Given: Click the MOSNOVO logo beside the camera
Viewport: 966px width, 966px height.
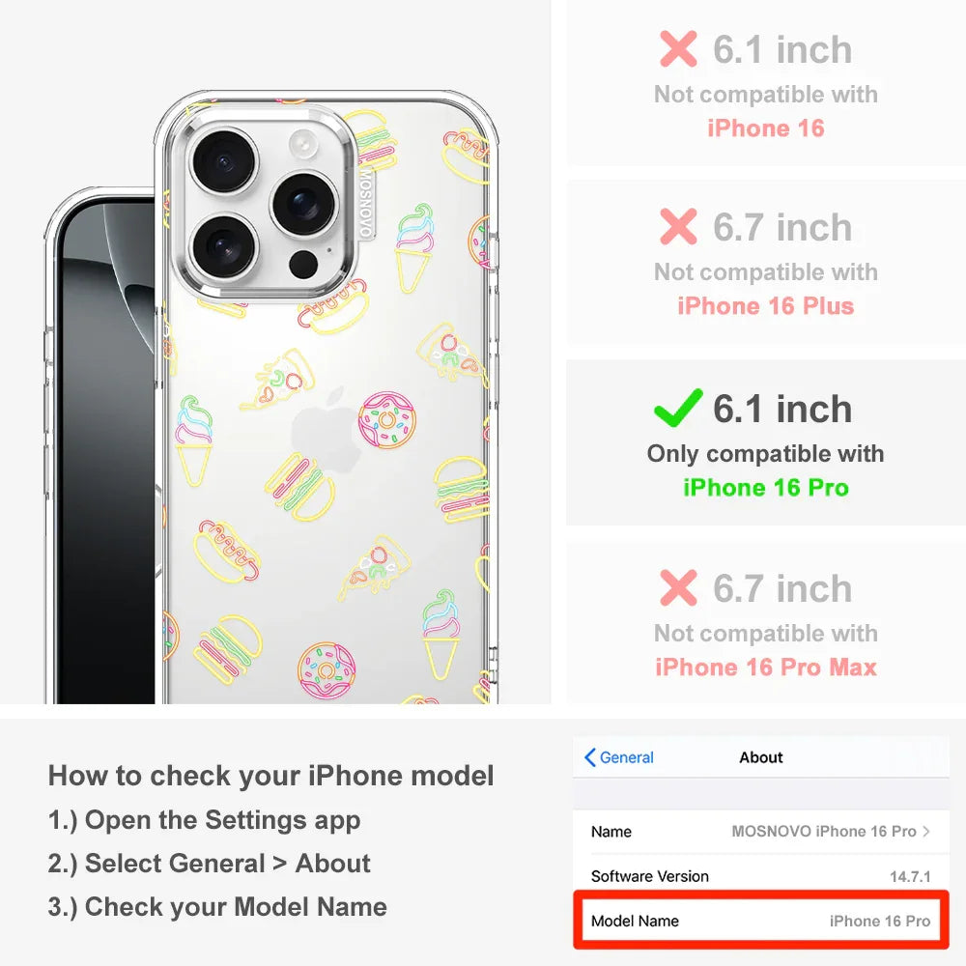Looking at the screenshot, I should pyautogui.click(x=366, y=204).
